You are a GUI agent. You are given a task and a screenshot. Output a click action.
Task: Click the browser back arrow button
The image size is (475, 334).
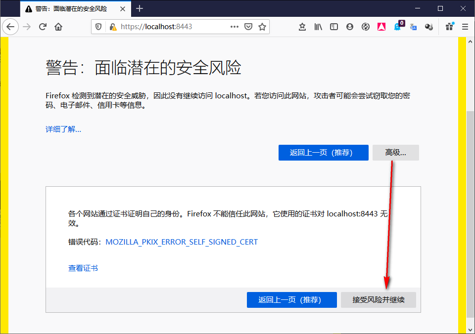pyautogui.click(x=10, y=27)
